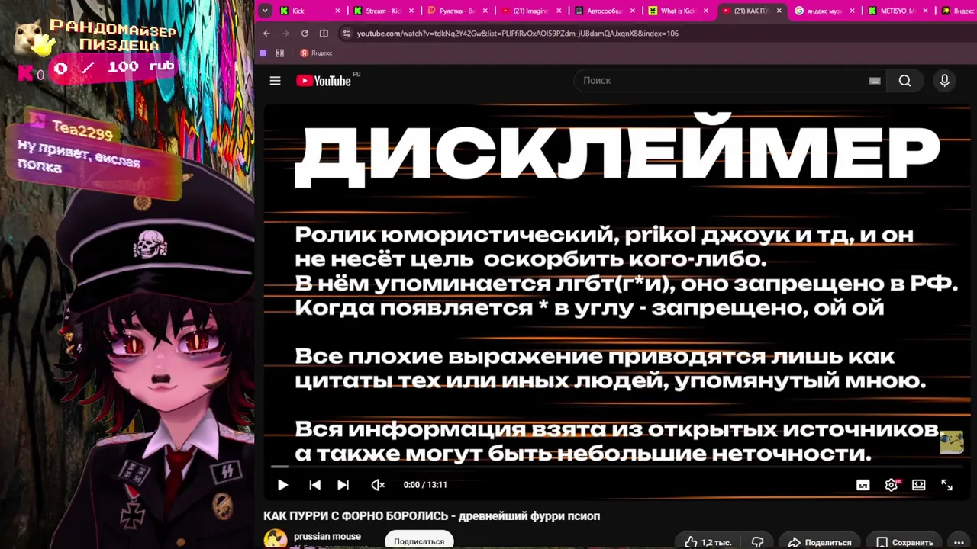This screenshot has width=977, height=549.
Task: Open the YouTube guide hamburger menu
Action: click(x=276, y=81)
